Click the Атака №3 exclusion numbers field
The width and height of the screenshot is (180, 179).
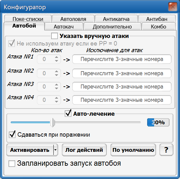click(122, 87)
